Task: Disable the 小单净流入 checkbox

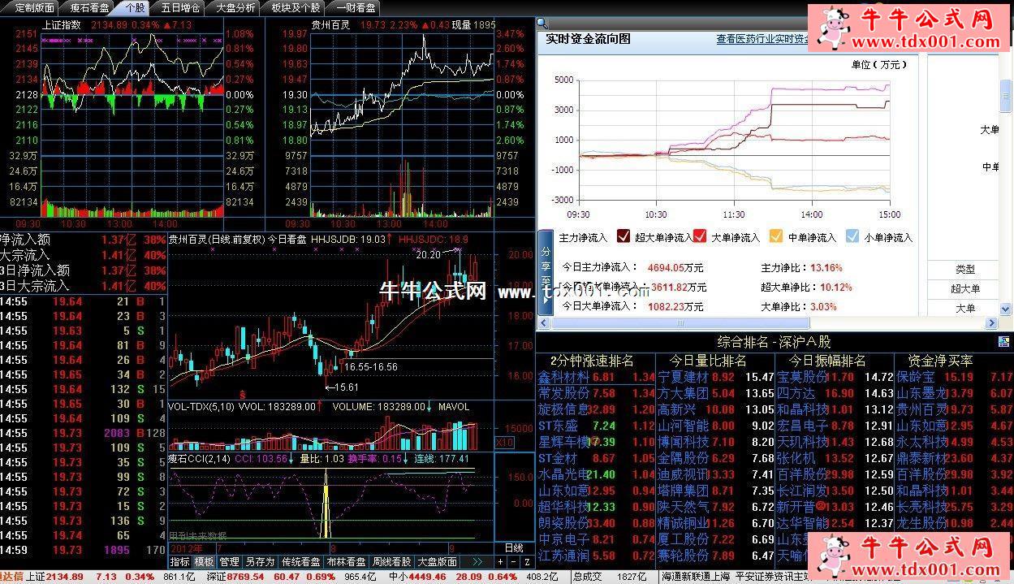Action: pyautogui.click(x=852, y=237)
